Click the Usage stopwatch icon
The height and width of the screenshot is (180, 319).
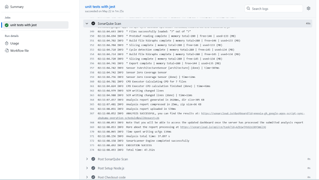6,43
